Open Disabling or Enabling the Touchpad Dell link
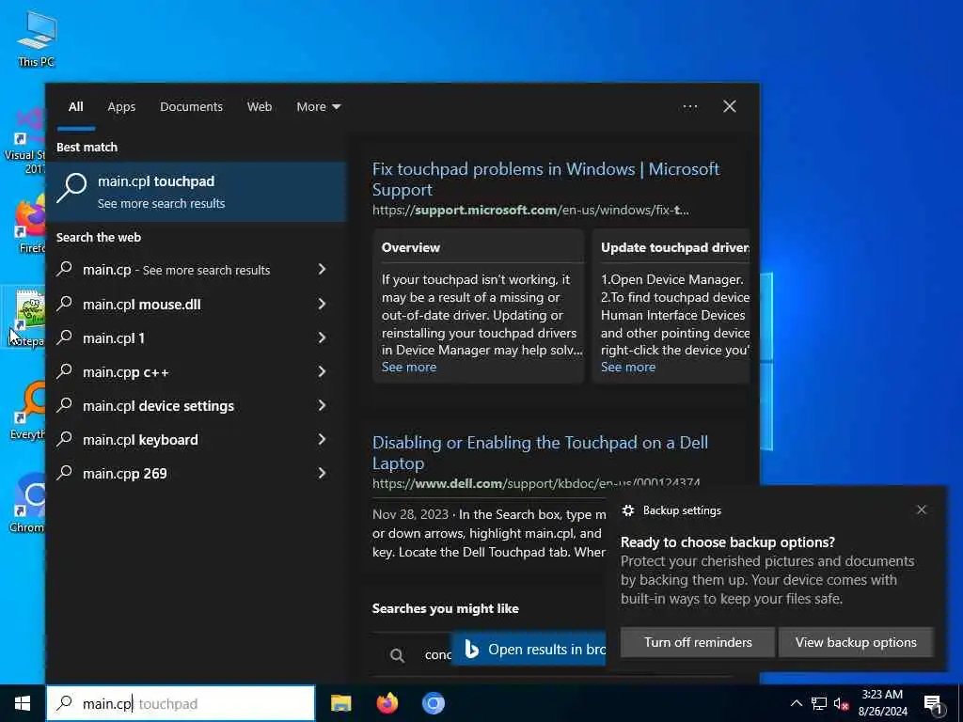This screenshot has height=722, width=963. pos(540,452)
